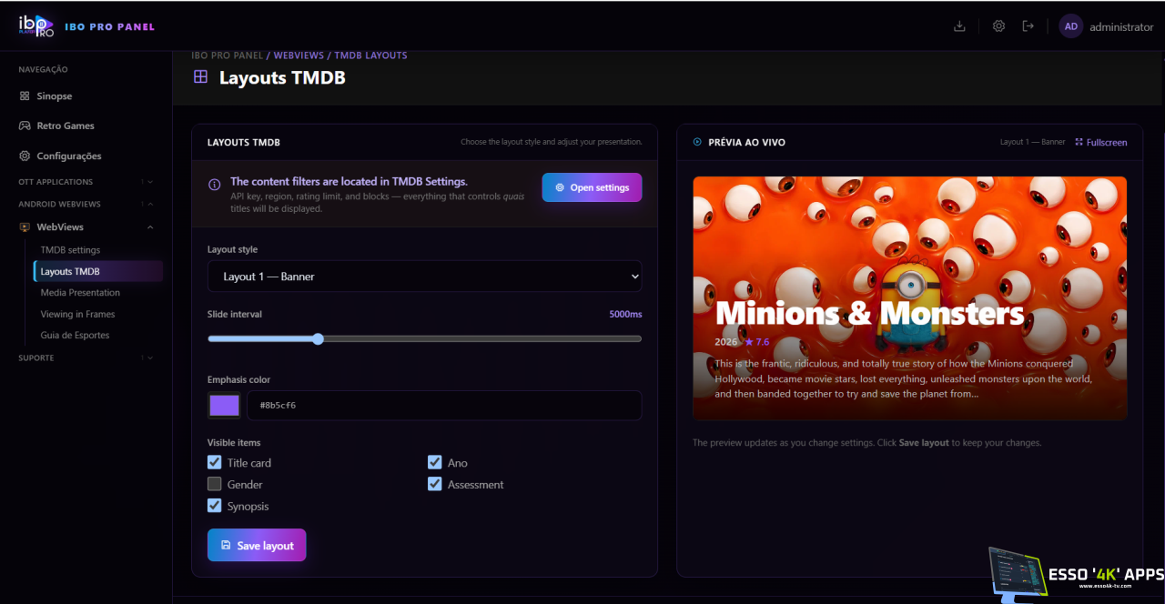Screen dimensions: 1165x604
Task: Click the Sinopse grid icon
Action: pyautogui.click(x=25, y=96)
